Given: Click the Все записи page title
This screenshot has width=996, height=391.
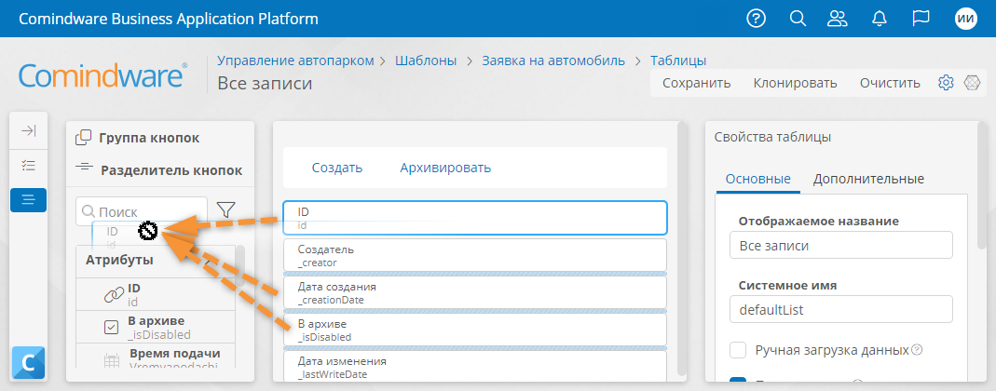Looking at the screenshot, I should (x=265, y=84).
